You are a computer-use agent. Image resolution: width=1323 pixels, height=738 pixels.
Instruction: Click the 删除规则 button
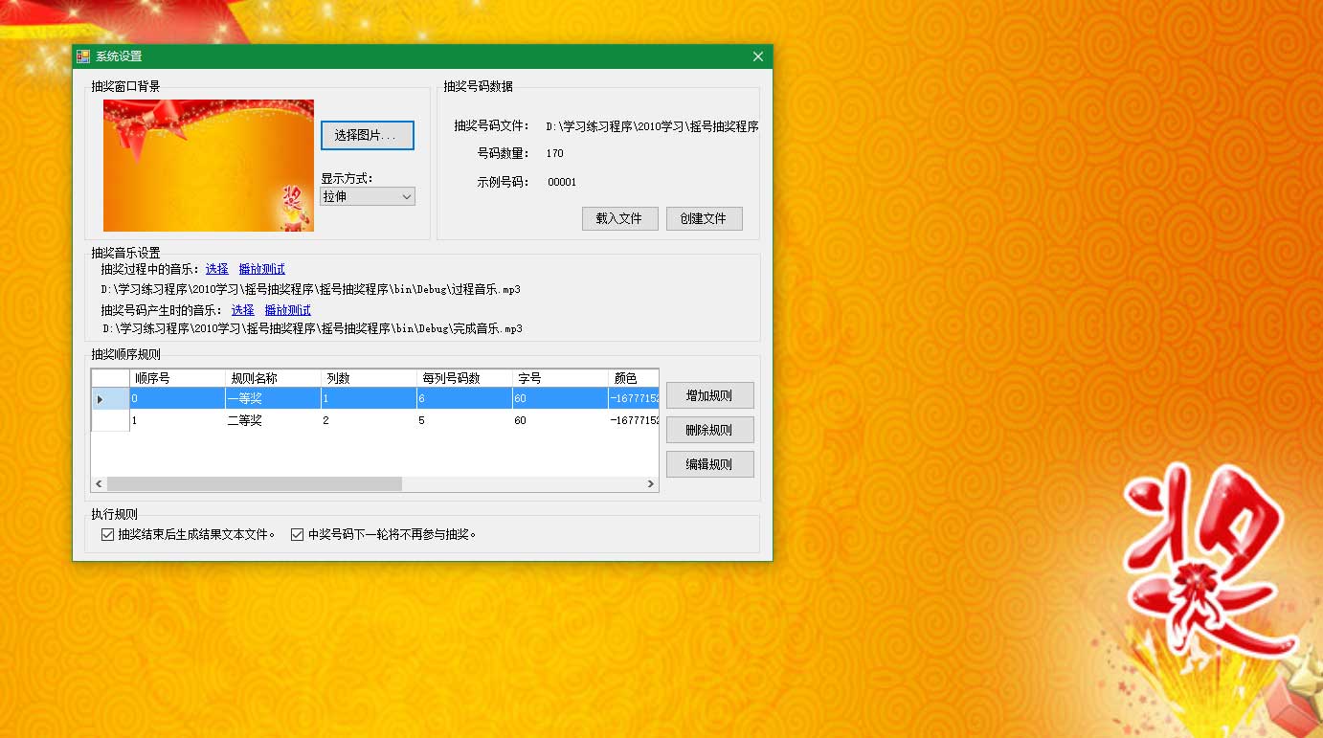[709, 429]
